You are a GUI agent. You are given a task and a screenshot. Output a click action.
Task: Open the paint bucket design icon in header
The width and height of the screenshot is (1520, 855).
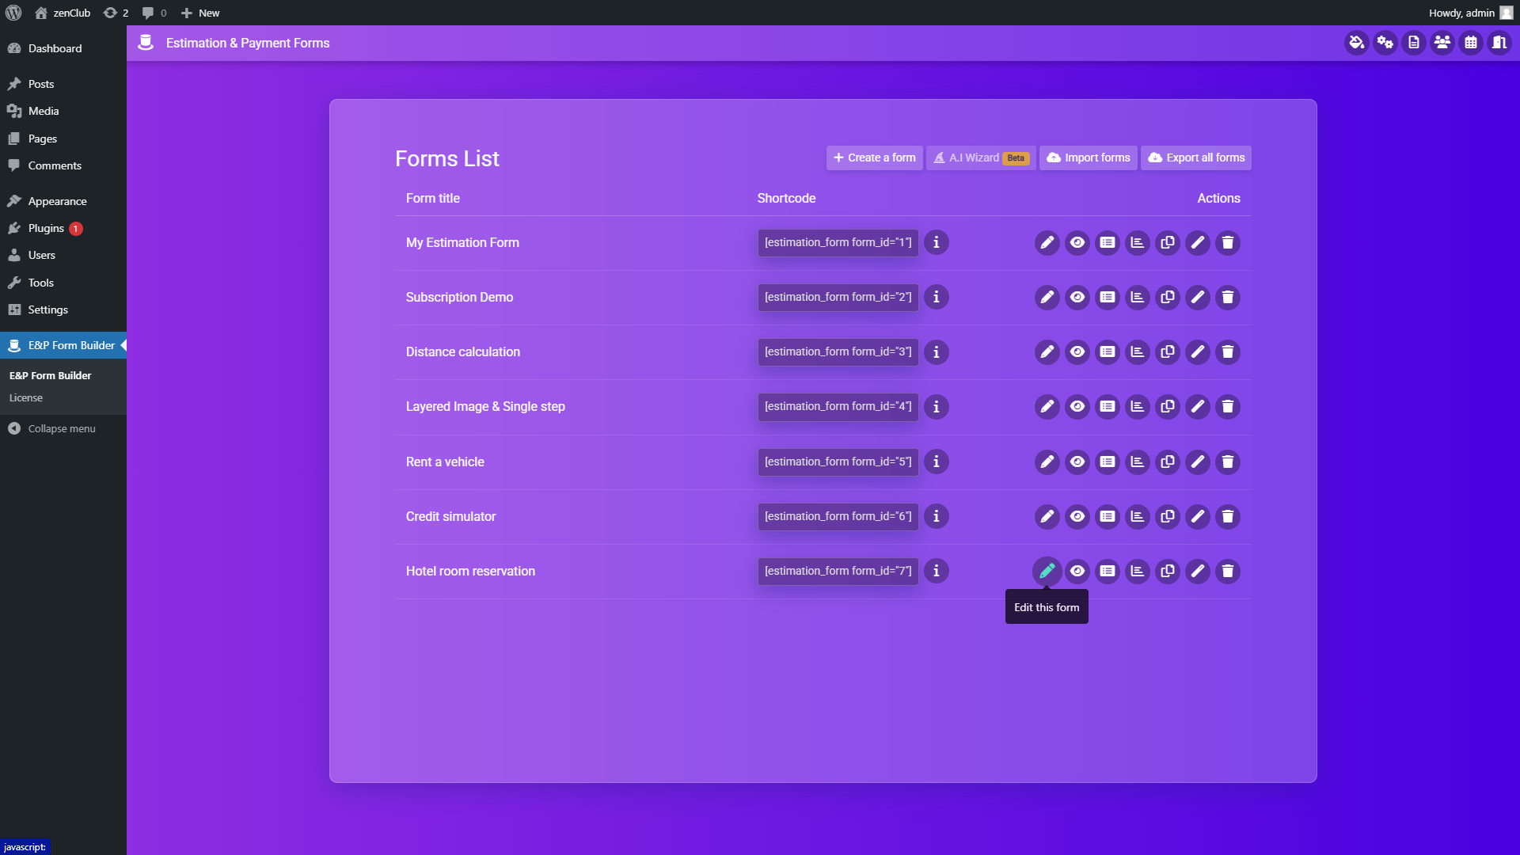(x=1357, y=43)
